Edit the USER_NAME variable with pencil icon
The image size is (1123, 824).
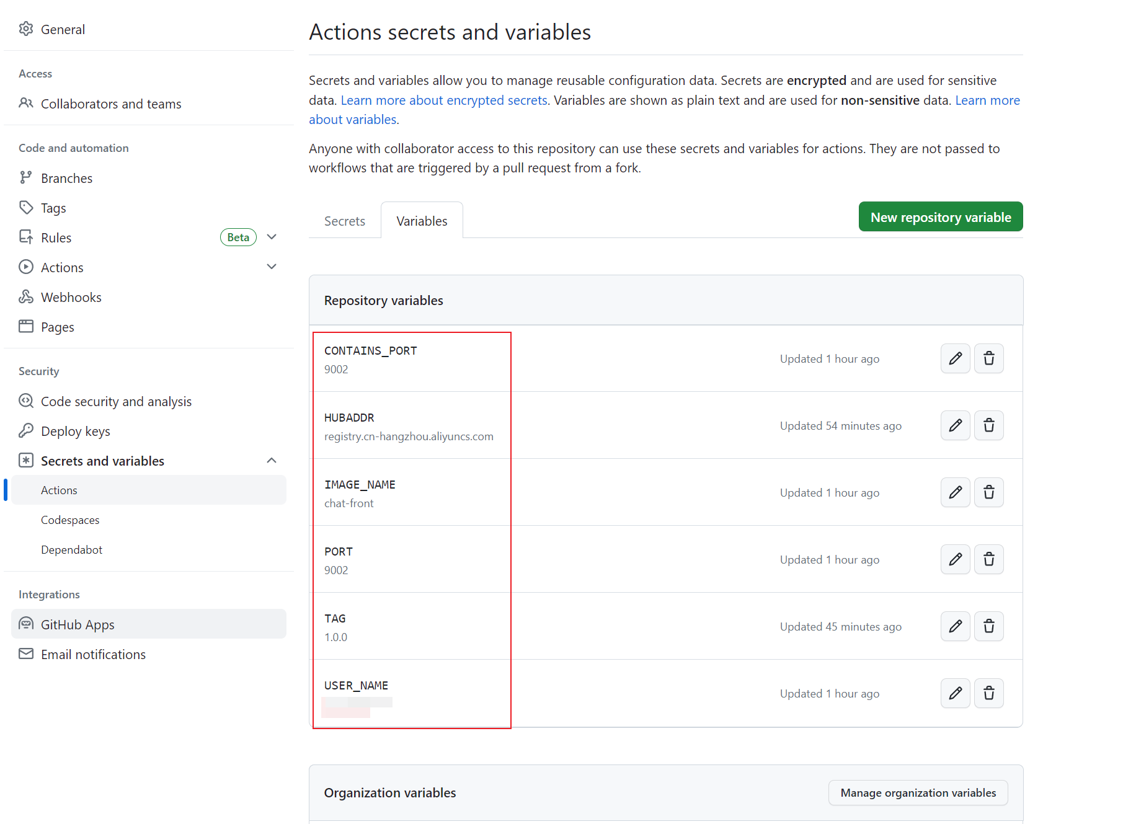click(955, 693)
